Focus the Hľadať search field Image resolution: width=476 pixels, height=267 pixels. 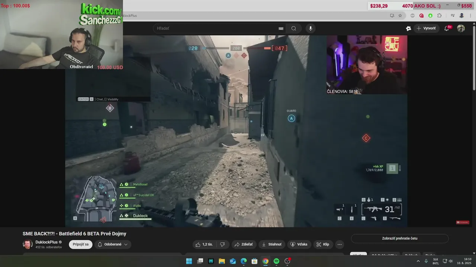[x=219, y=28]
